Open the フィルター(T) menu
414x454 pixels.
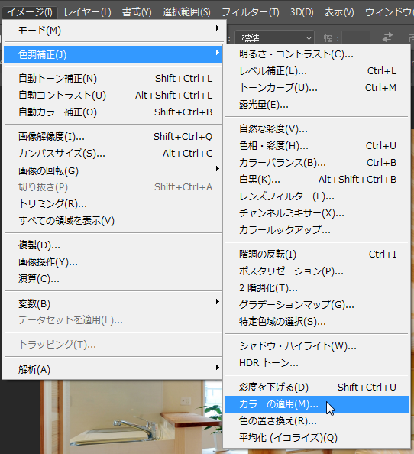point(251,12)
